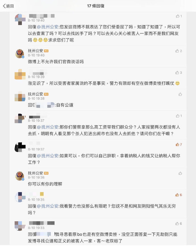This screenshot has height=246, width=196.
Task: Like 抚州公安's "自有公道" reply
Action: click(180, 94)
